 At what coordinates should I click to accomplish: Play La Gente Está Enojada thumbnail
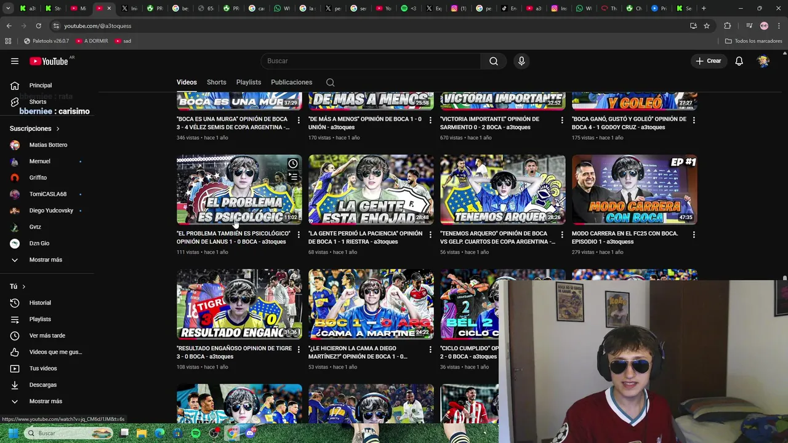click(x=371, y=190)
